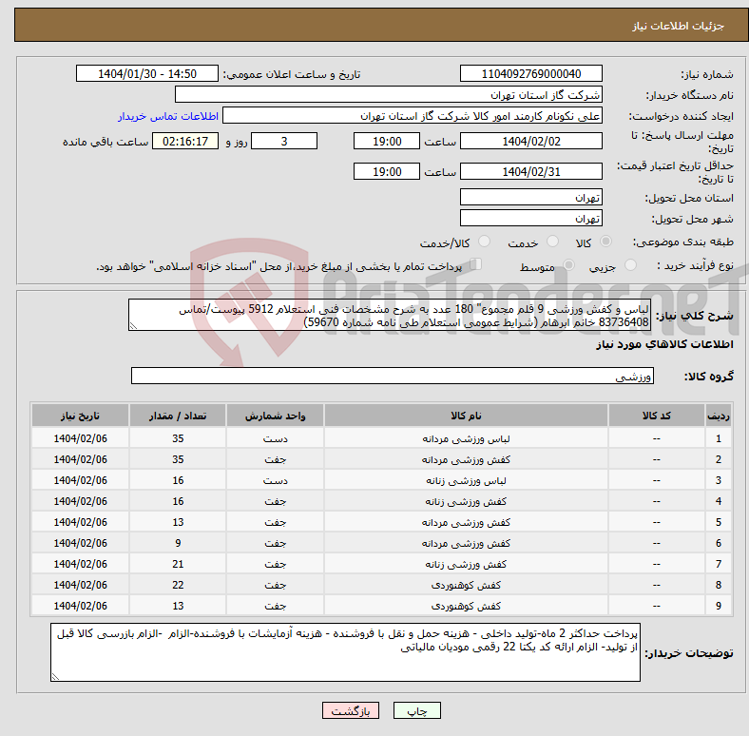
Task: Select the کالا radio button
Action: (605, 242)
